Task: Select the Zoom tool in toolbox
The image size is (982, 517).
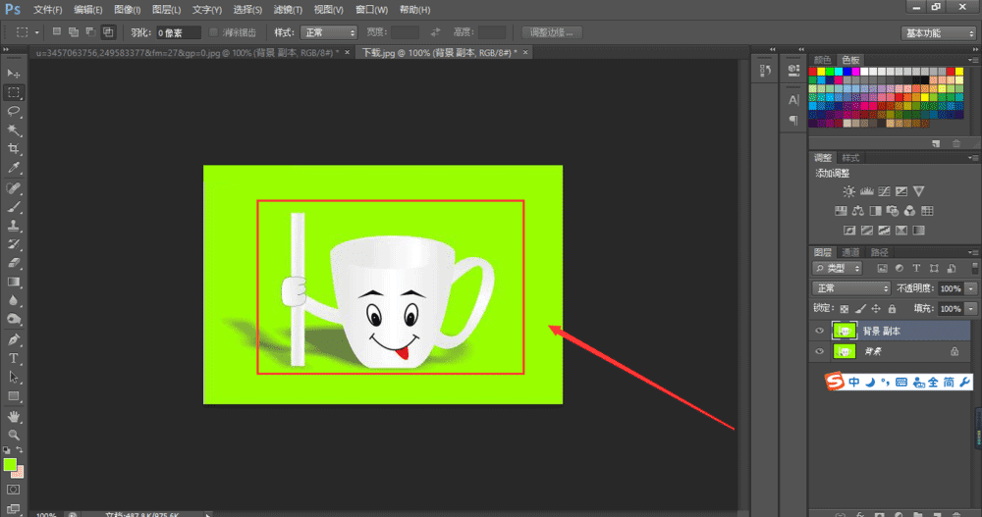Action: pyautogui.click(x=14, y=435)
